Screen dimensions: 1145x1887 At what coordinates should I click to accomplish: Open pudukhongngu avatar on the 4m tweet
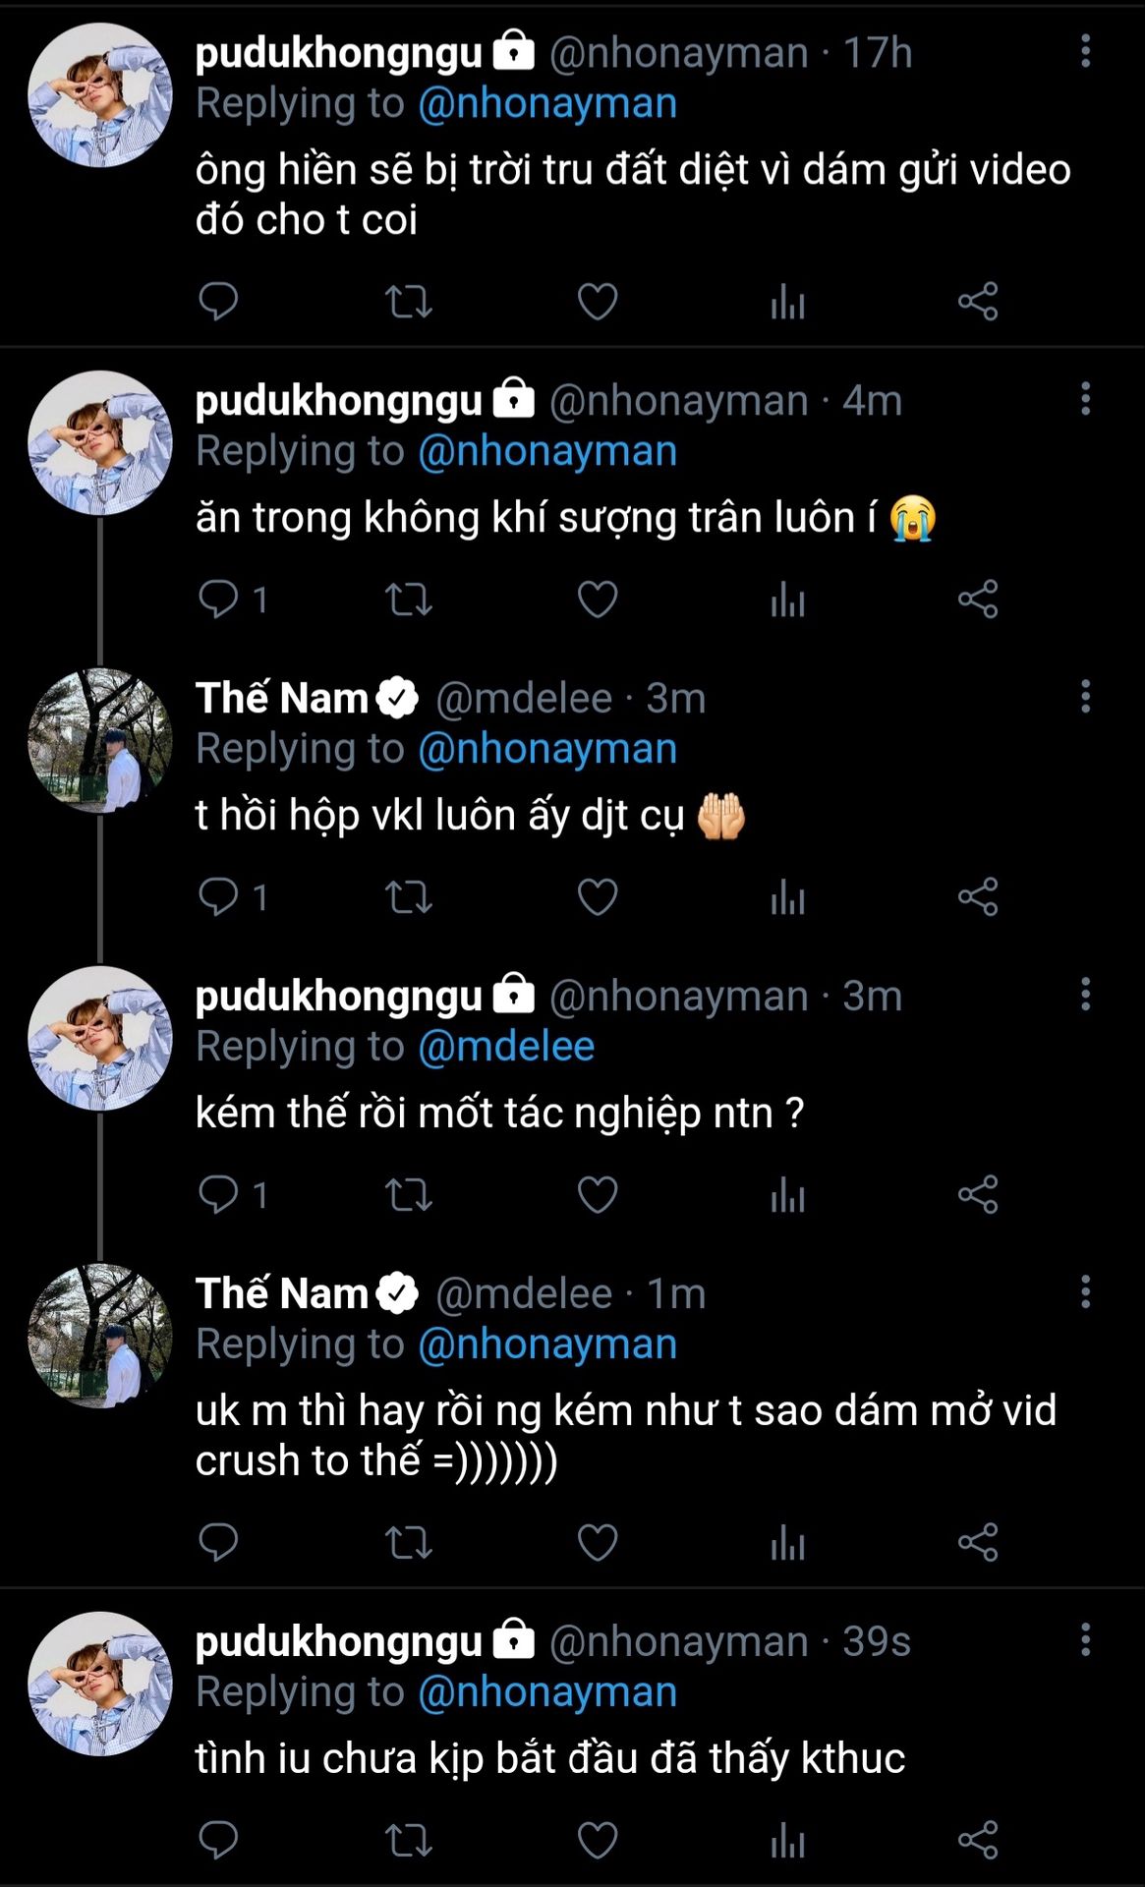pos(100,443)
